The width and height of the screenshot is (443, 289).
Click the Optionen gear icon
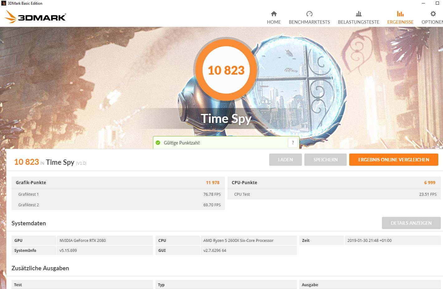433,14
